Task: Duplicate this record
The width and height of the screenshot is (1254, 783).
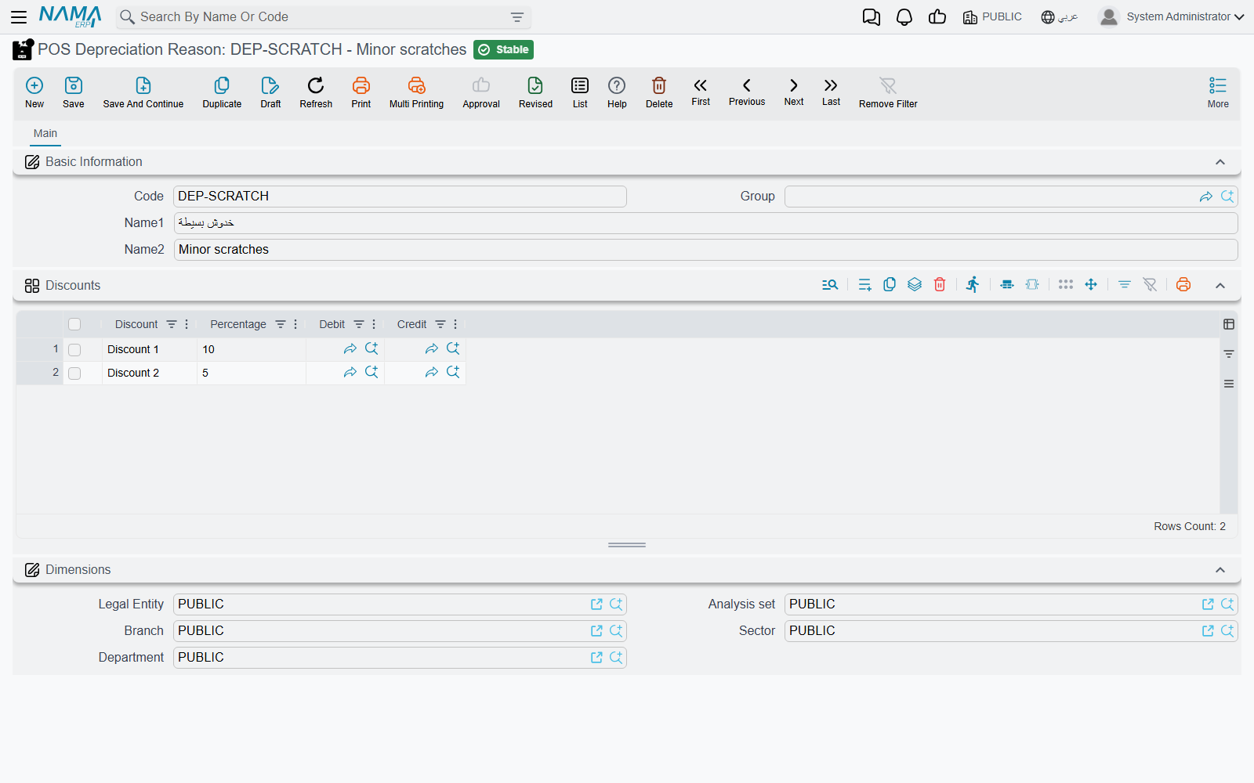Action: pyautogui.click(x=222, y=92)
